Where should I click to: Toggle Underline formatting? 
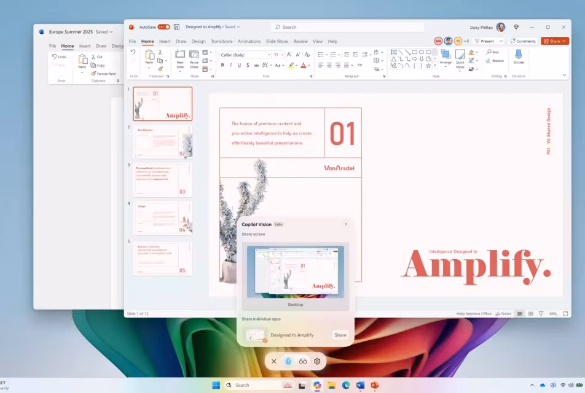(x=239, y=65)
